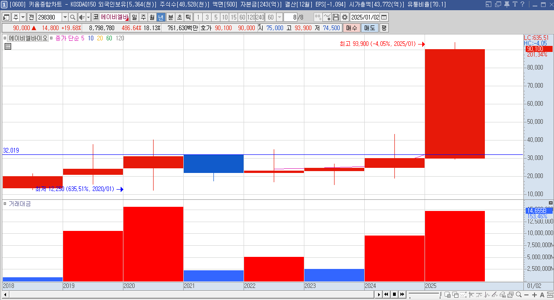Click the 호가 label in quote bar
Screen dimensions: 554x300
[206, 28]
